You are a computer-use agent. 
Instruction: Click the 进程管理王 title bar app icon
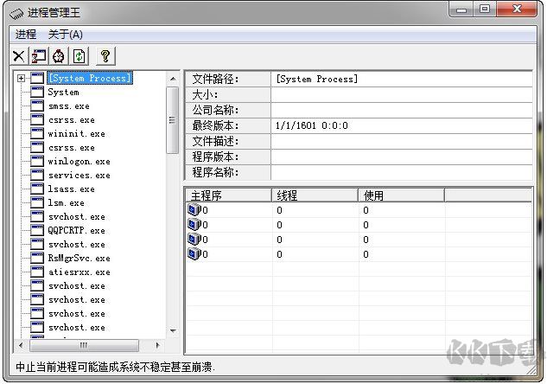coord(16,14)
